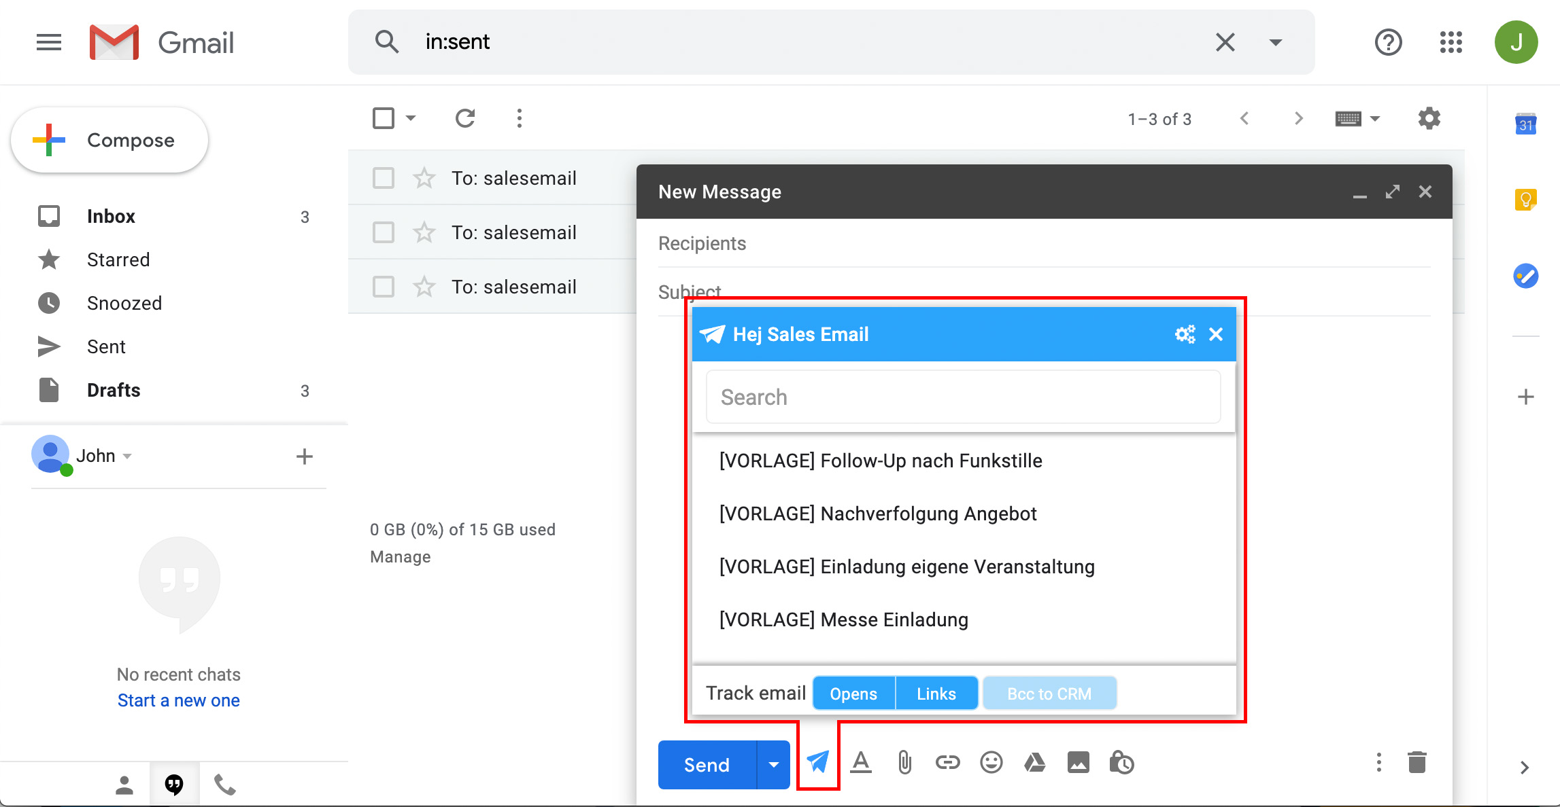
Task: Open the emoji picker icon
Action: (991, 763)
